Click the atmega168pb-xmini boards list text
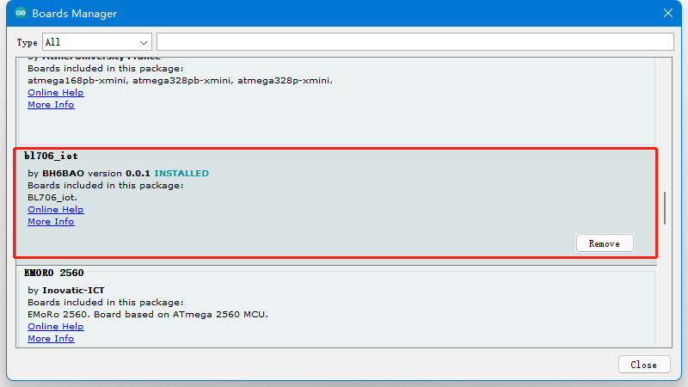The width and height of the screenshot is (688, 387). pos(180,81)
